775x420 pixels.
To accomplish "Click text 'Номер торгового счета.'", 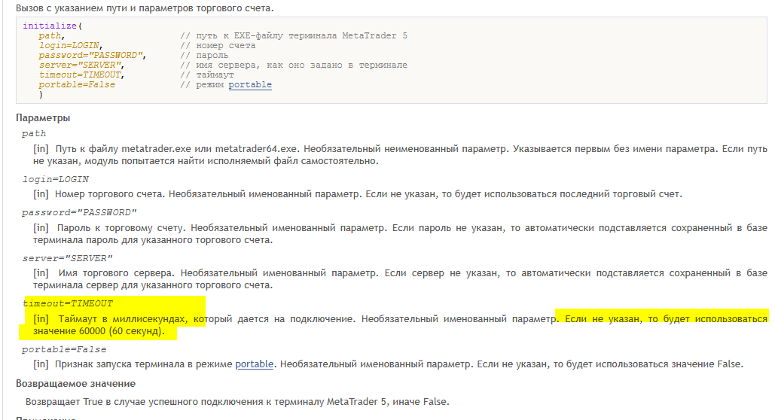I will [x=108, y=194].
